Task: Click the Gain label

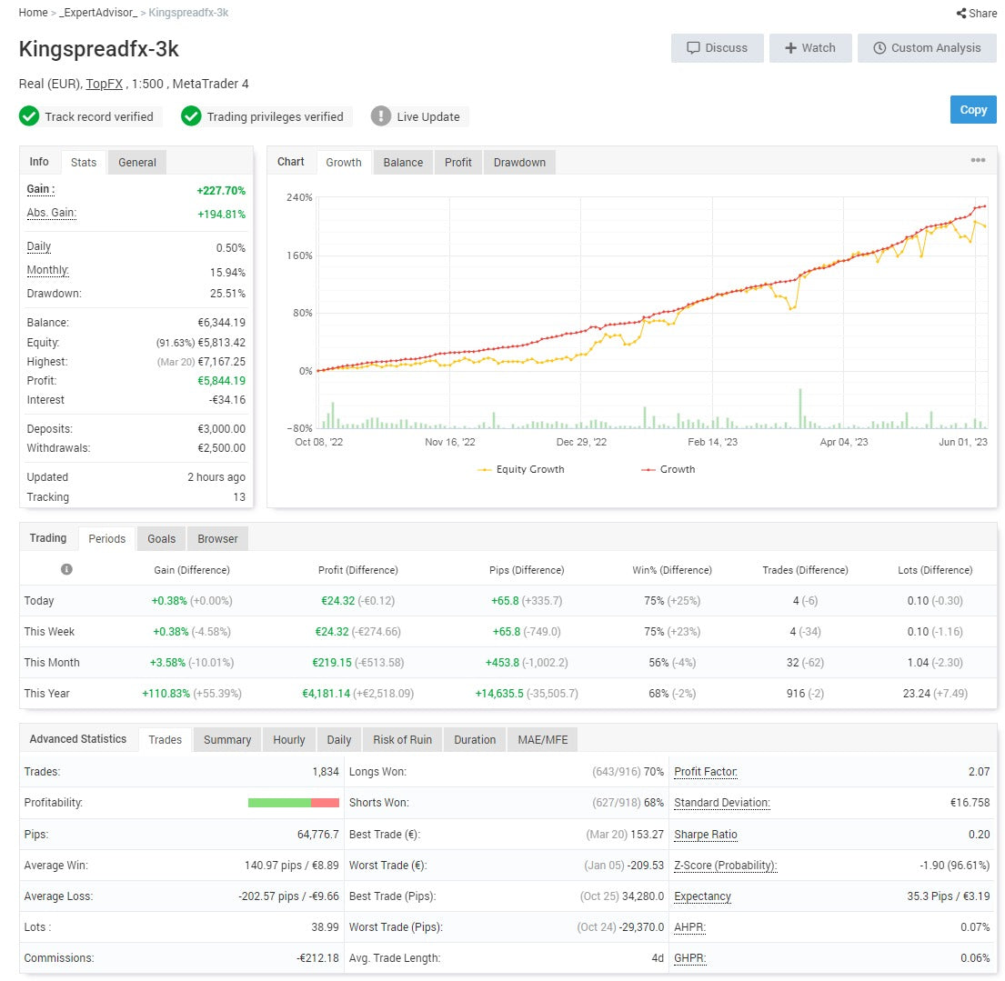Action: (x=40, y=189)
